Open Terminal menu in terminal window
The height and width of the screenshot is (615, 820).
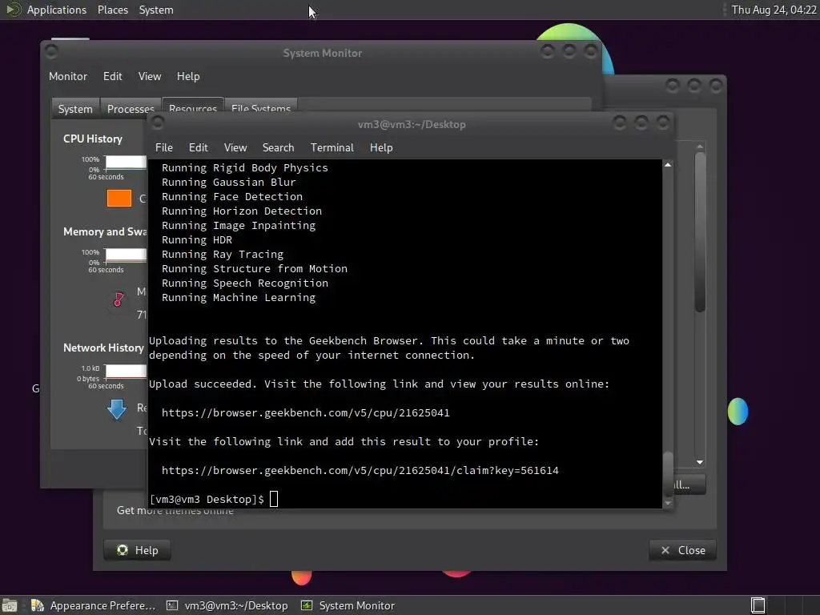click(332, 147)
